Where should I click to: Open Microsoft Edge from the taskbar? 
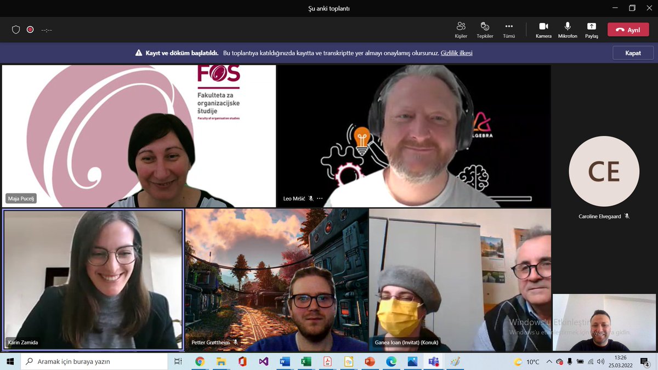[x=391, y=362]
